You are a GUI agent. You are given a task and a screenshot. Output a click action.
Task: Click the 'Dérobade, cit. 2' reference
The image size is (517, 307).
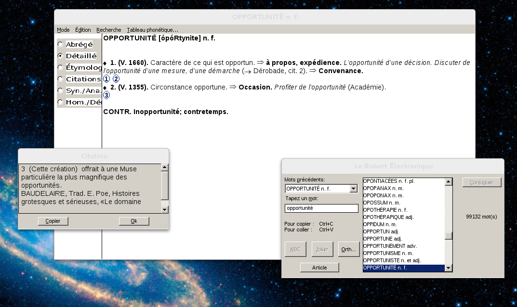[279, 71]
